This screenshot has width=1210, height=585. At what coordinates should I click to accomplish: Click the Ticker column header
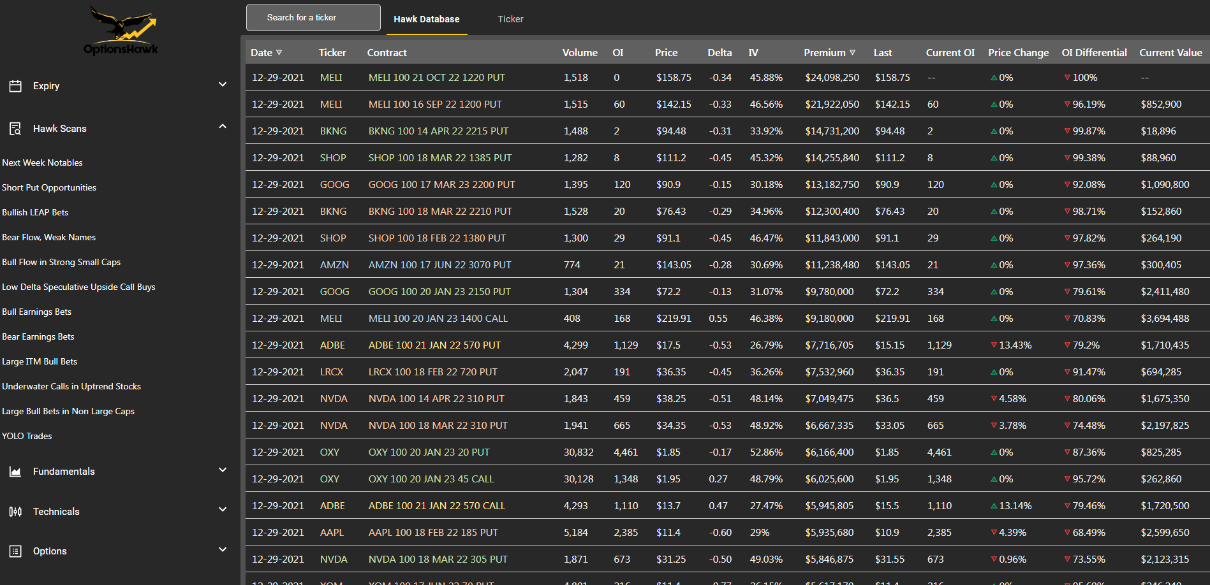332,53
